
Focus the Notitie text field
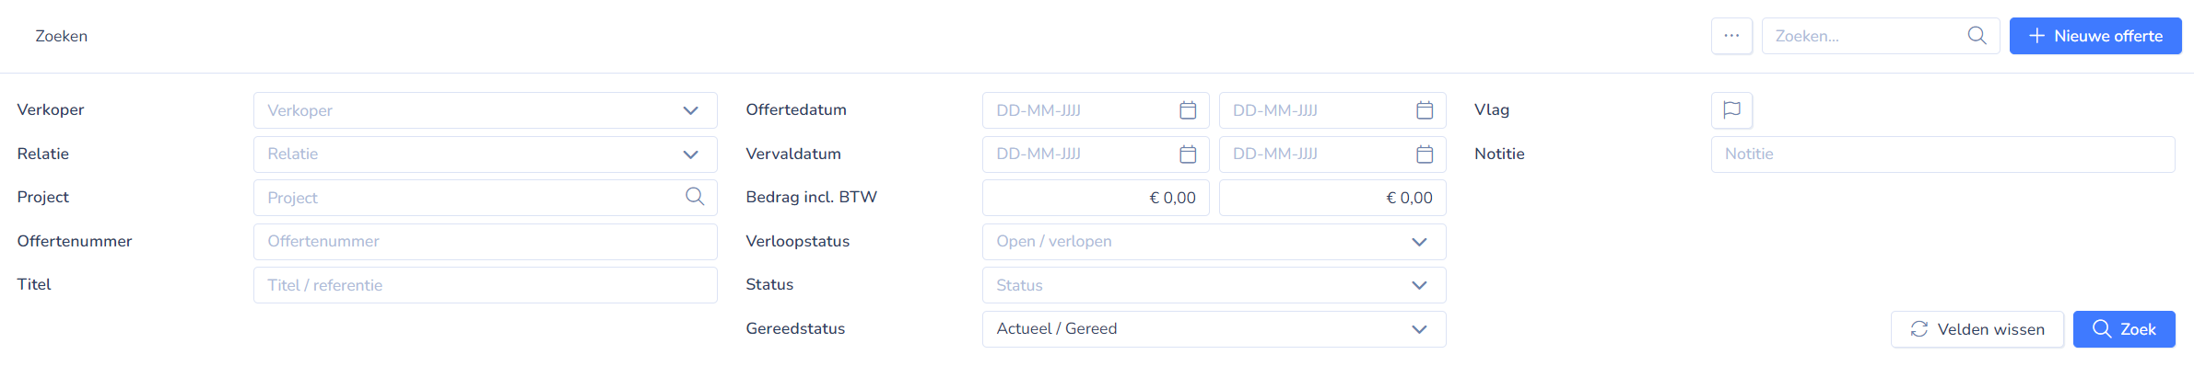point(1942,154)
